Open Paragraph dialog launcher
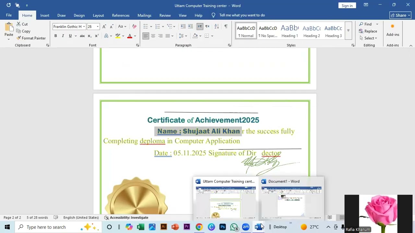Viewport: 415px width, 233px height. 229,45
